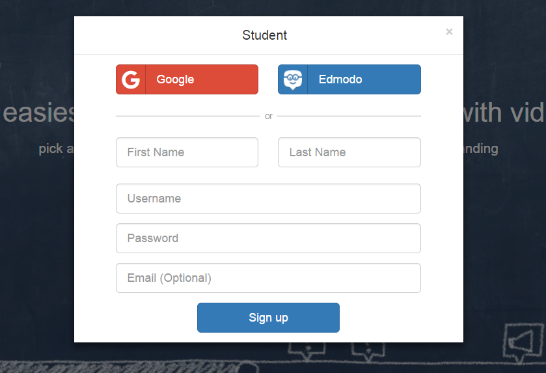The width and height of the screenshot is (546, 373).
Task: Click the Student dialog title
Action: click(x=265, y=35)
